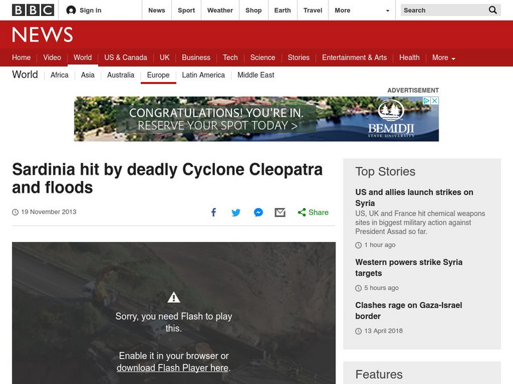Viewport: 513px width, 384px height.
Task: Click the search magnifier icon
Action: (x=492, y=10)
